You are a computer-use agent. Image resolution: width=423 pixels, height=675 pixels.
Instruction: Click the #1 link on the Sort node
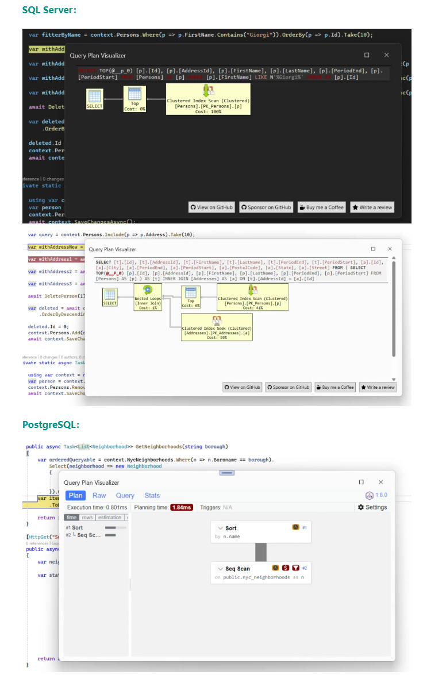[x=305, y=527]
